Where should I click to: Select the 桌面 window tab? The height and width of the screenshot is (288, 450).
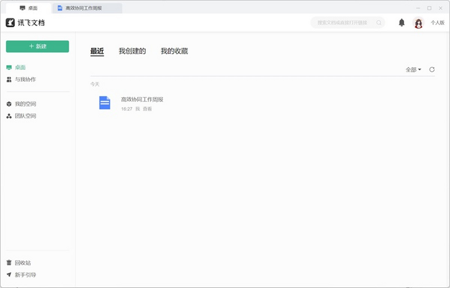(x=28, y=8)
